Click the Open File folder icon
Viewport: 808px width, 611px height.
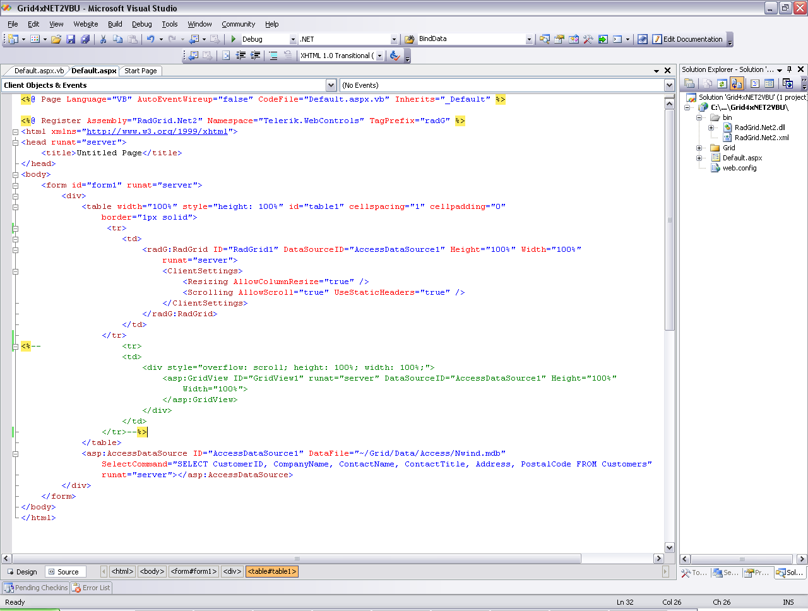tap(56, 39)
